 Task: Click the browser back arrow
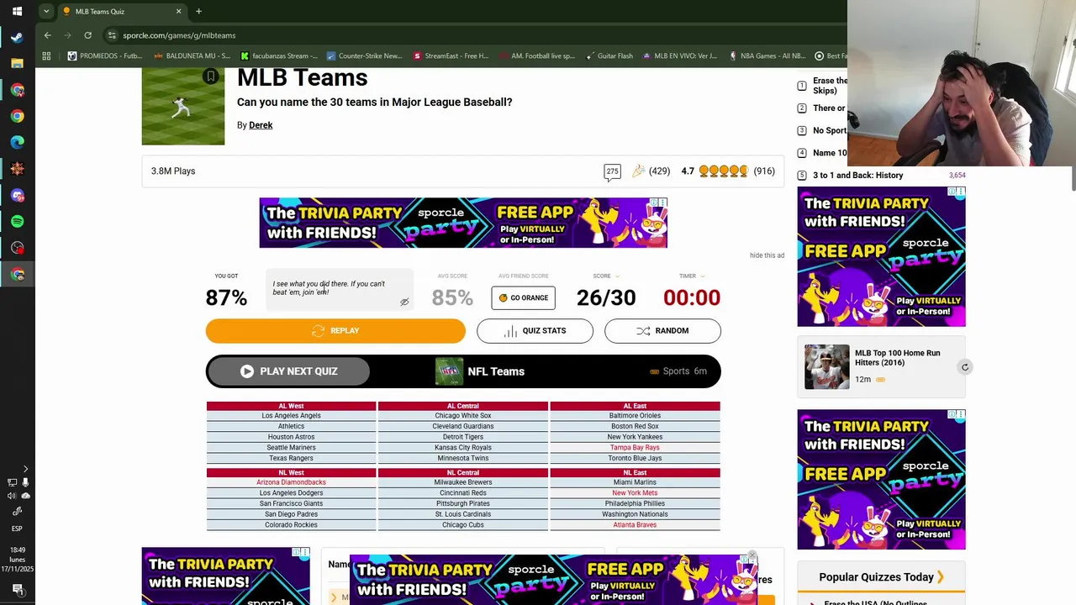click(48, 35)
